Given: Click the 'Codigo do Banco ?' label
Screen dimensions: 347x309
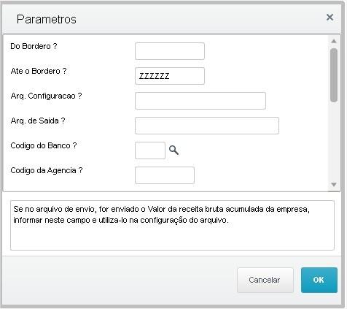Looking at the screenshot, I should click(x=44, y=145).
